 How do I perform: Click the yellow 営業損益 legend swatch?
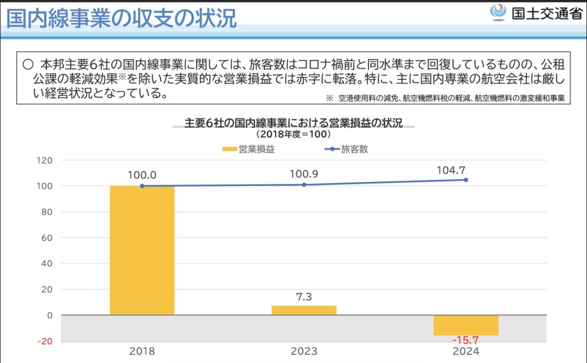(x=229, y=150)
